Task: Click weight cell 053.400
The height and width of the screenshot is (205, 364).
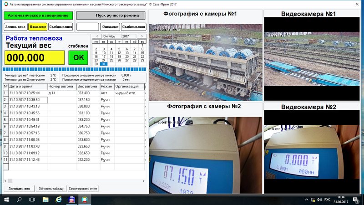Action: click(x=88, y=93)
